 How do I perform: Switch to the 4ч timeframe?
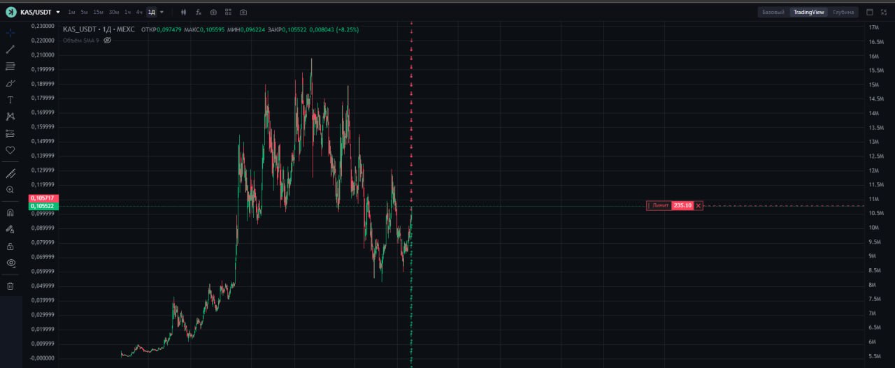point(139,12)
